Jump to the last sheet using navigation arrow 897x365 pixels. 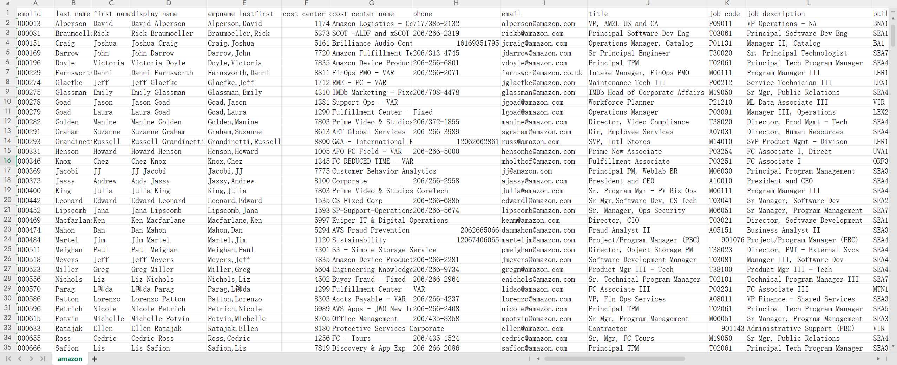[x=43, y=359]
